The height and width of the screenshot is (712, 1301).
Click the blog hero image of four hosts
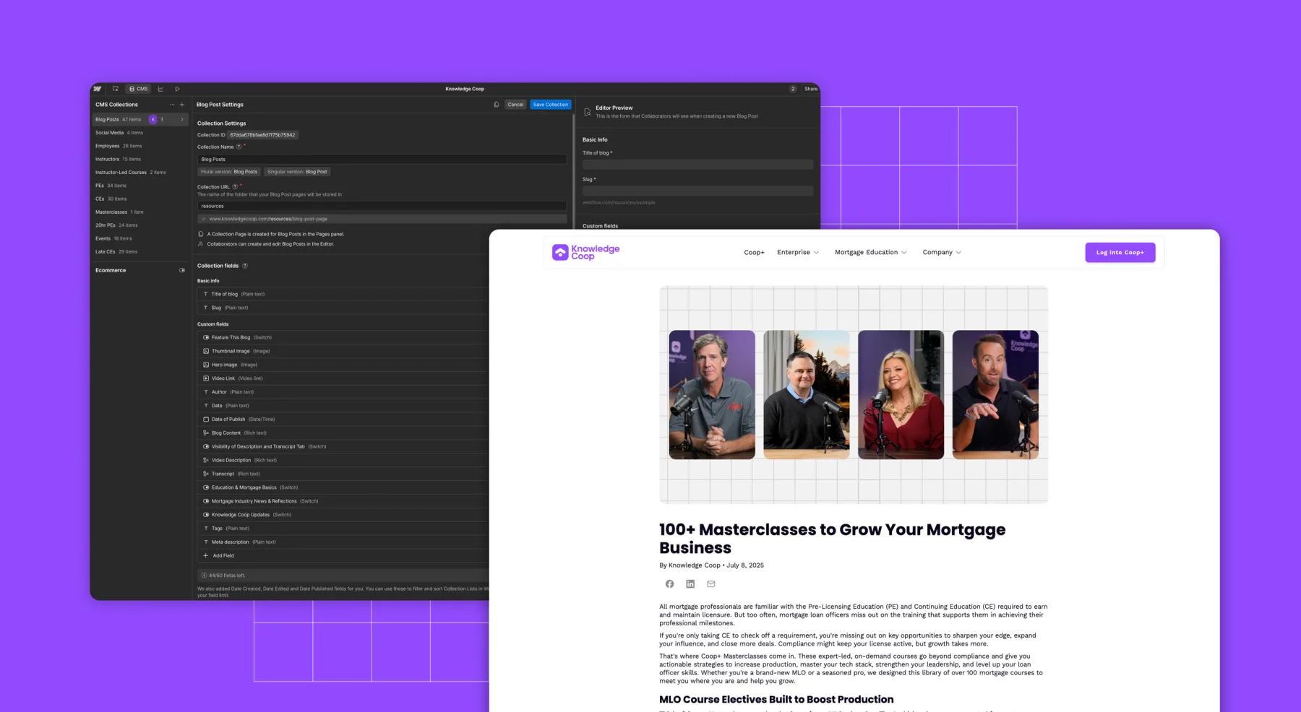click(x=854, y=394)
